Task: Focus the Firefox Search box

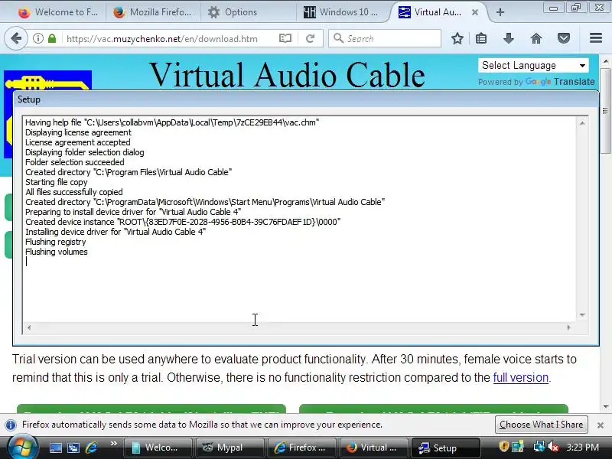Action: pyautogui.click(x=385, y=38)
